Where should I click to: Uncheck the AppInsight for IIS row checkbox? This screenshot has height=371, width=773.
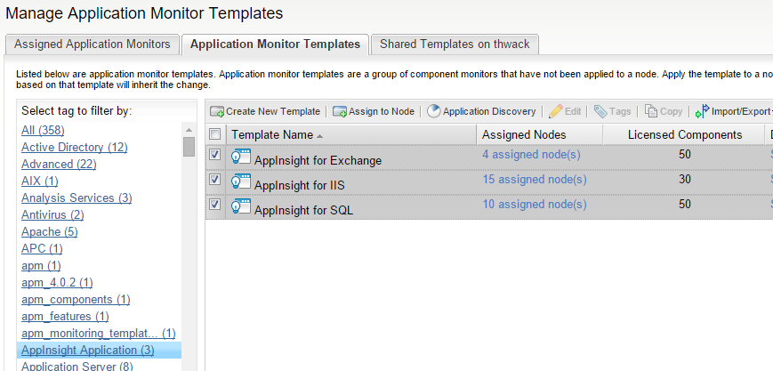tap(215, 180)
